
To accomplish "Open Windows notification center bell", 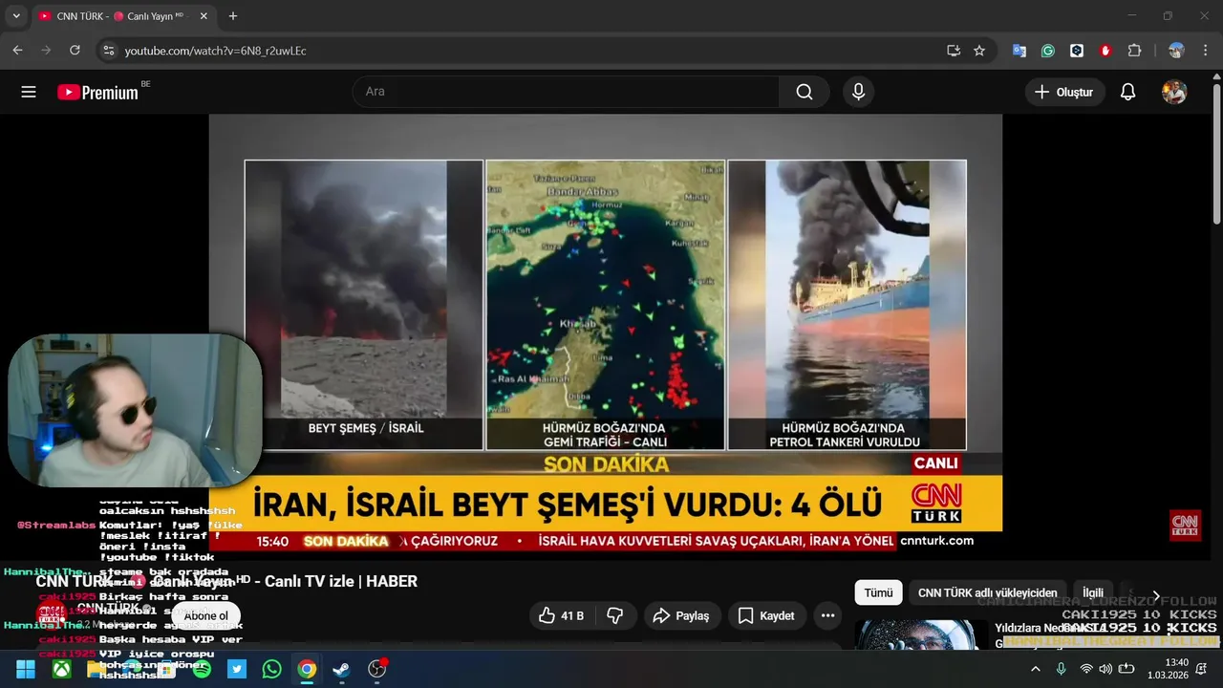I will pyautogui.click(x=1202, y=669).
